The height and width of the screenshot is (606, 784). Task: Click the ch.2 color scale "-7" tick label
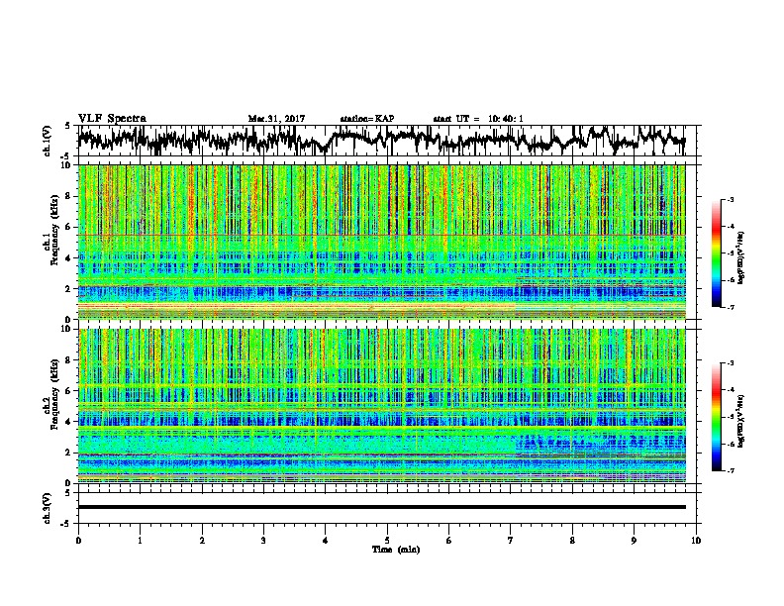click(x=731, y=470)
